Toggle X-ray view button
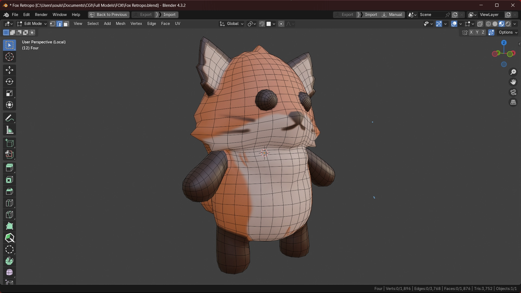Screen dimensions: 521x293 [480, 24]
